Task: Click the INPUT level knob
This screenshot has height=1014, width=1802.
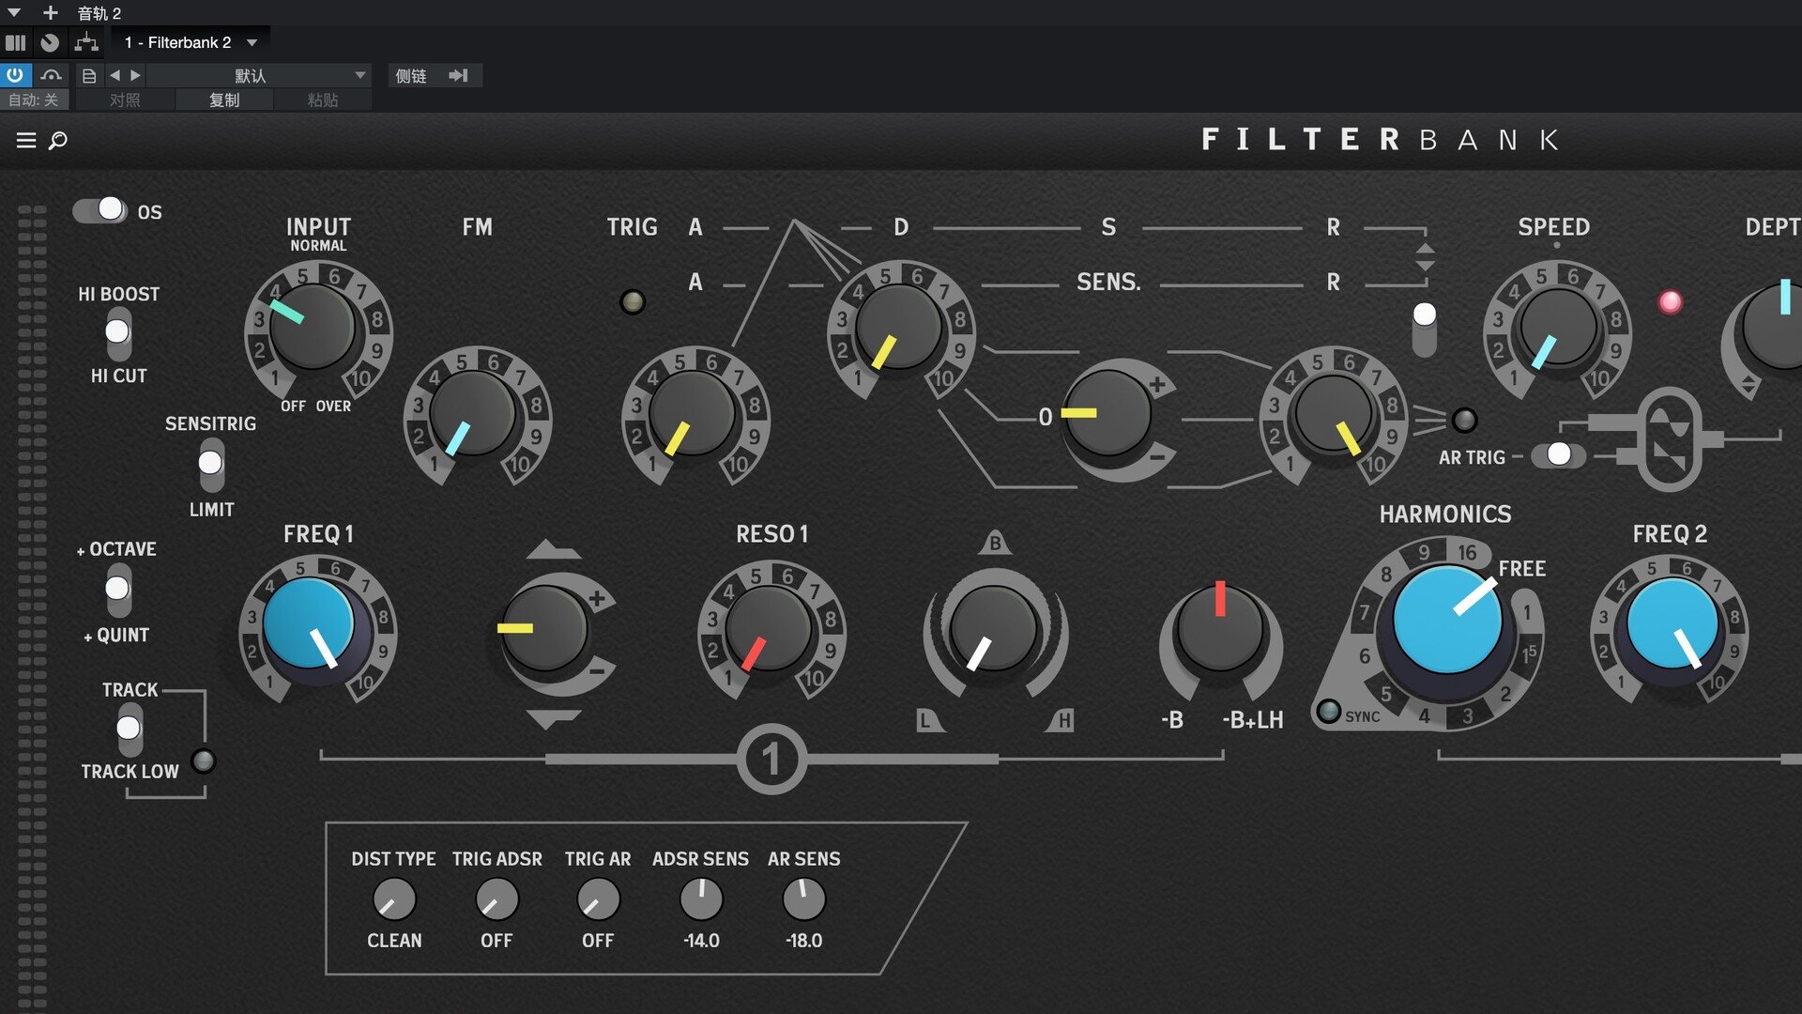Action: coord(312,328)
